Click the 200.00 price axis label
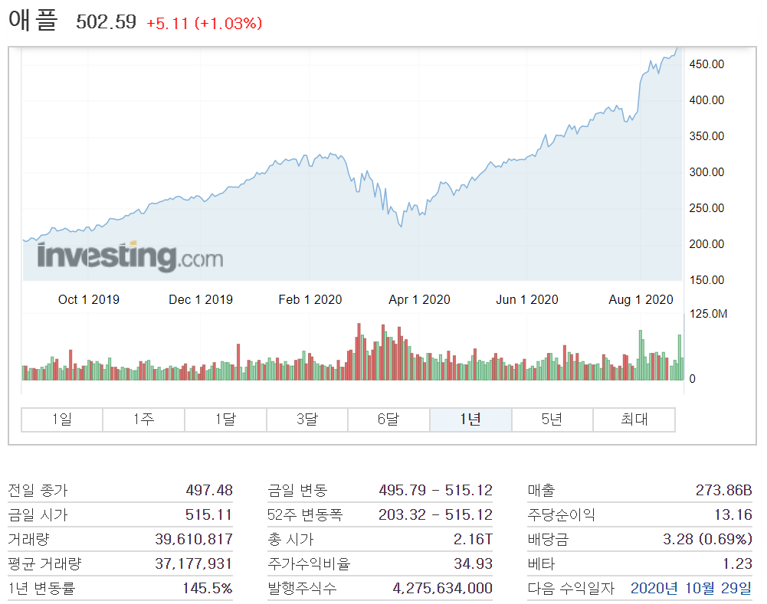767x604 pixels. [x=706, y=244]
